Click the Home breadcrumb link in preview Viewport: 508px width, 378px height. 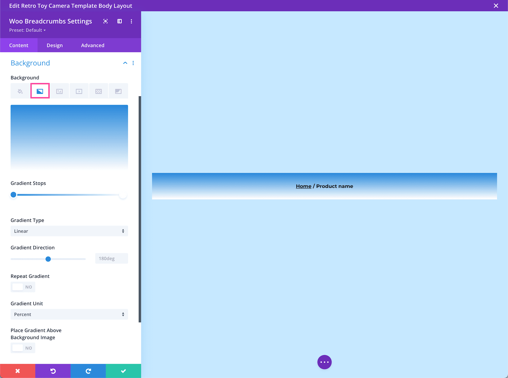pyautogui.click(x=303, y=186)
